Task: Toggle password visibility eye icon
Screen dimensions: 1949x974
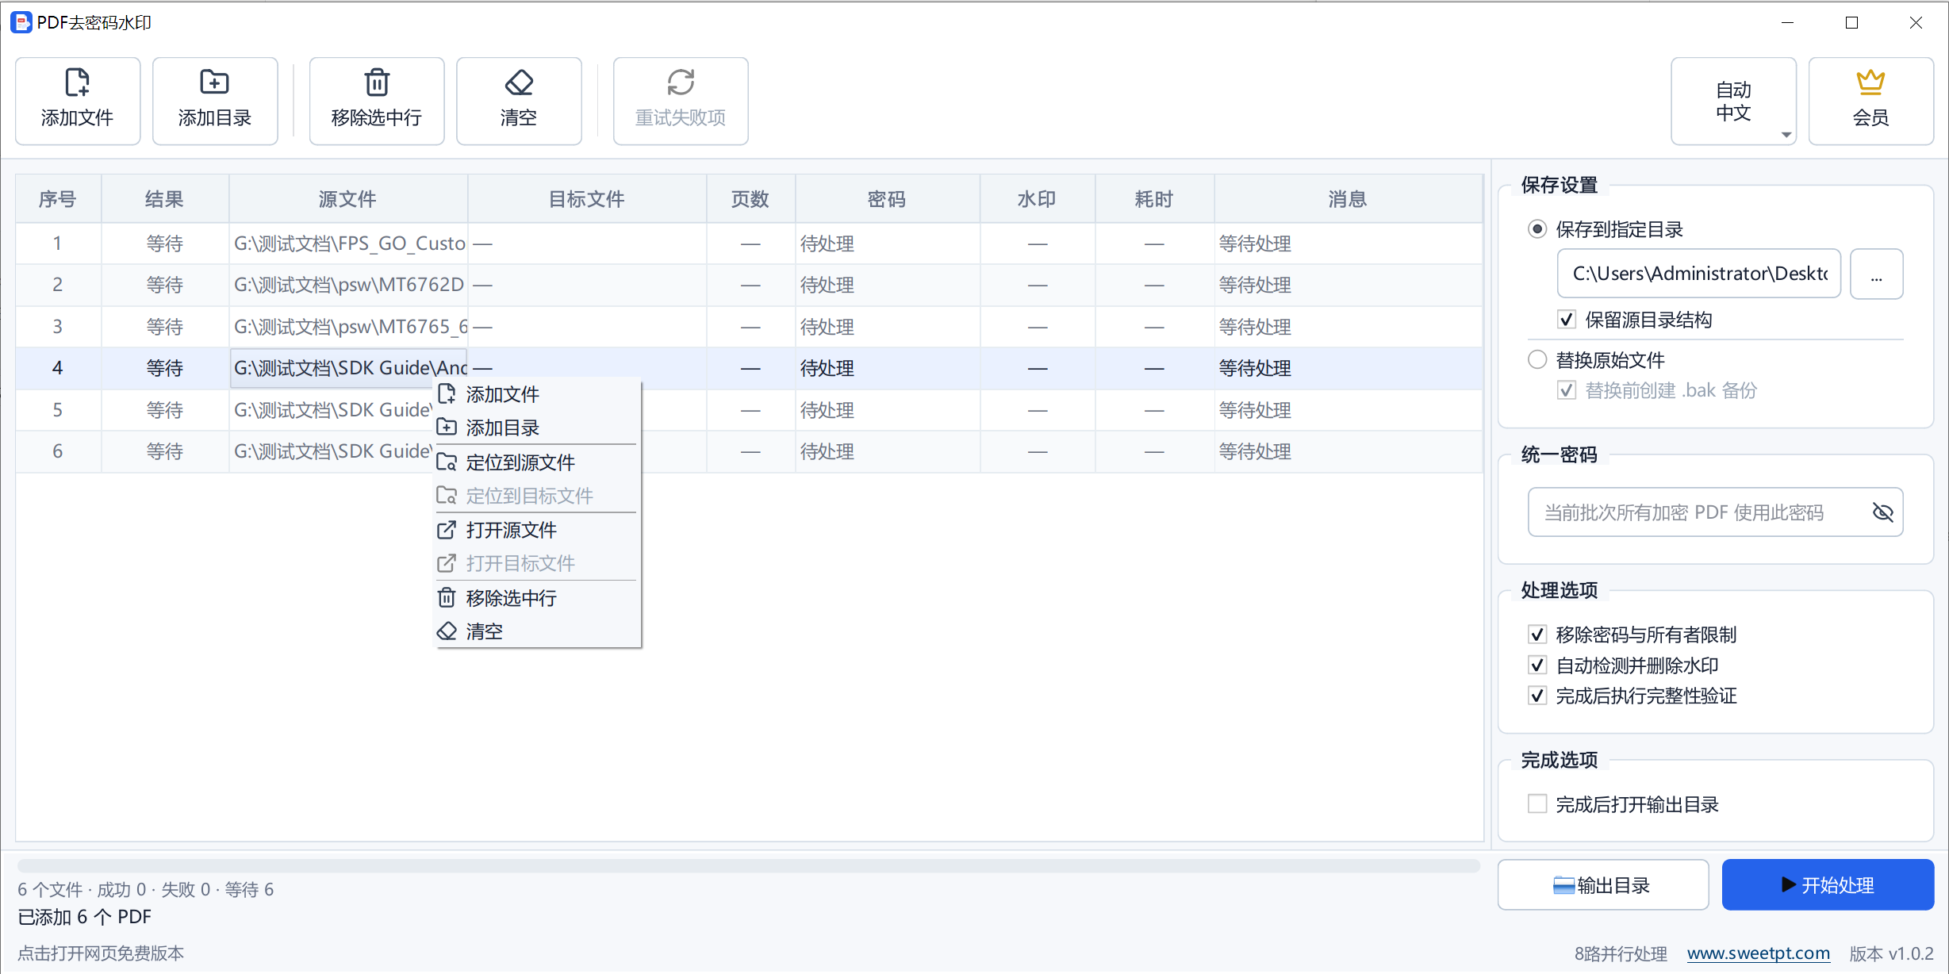Action: tap(1882, 512)
